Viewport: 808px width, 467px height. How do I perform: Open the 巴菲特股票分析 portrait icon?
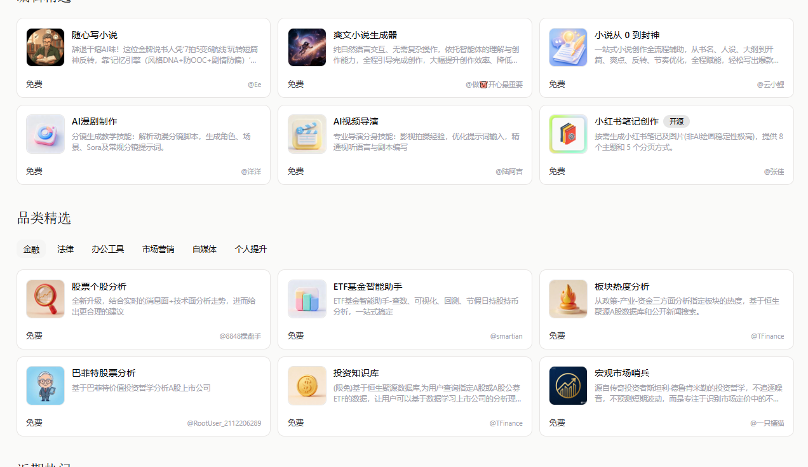tap(45, 386)
